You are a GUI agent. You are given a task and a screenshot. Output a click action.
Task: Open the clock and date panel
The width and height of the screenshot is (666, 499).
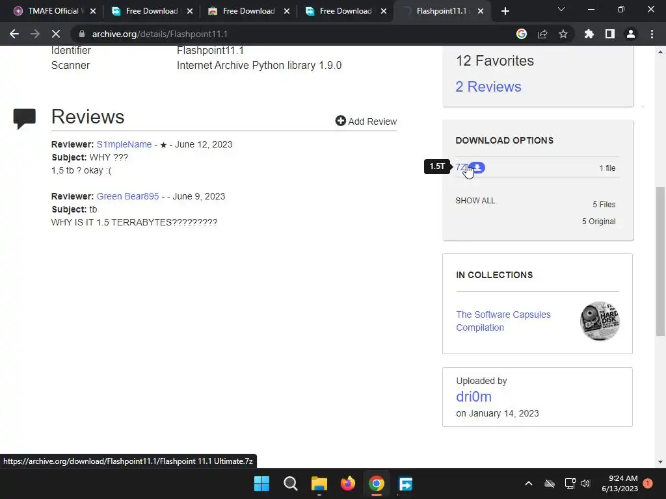(x=620, y=483)
